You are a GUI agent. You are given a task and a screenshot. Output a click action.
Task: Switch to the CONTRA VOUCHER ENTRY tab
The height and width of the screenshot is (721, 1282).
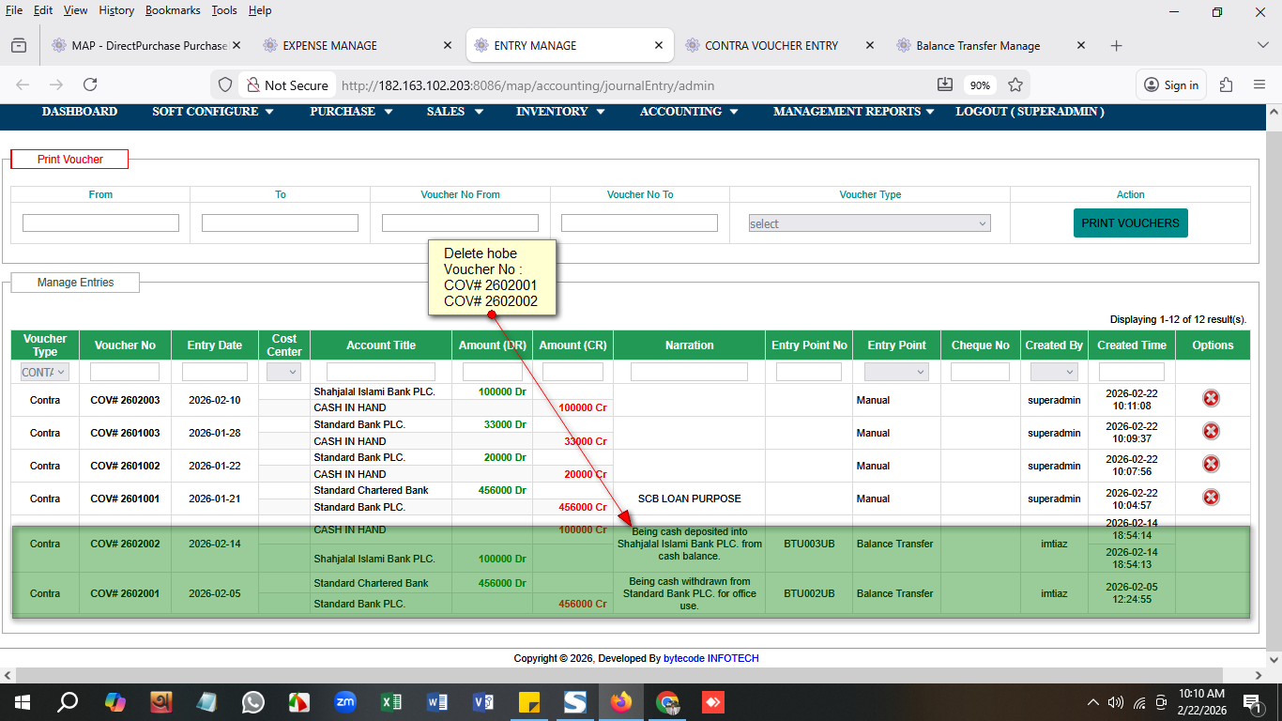771,45
